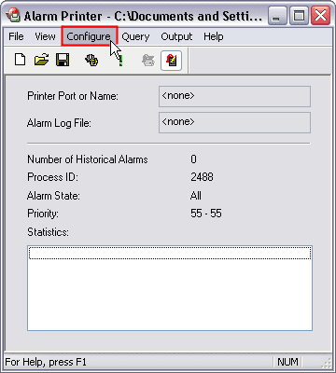This screenshot has width=336, height=373.
Task: Open the File menu
Action: [16, 36]
